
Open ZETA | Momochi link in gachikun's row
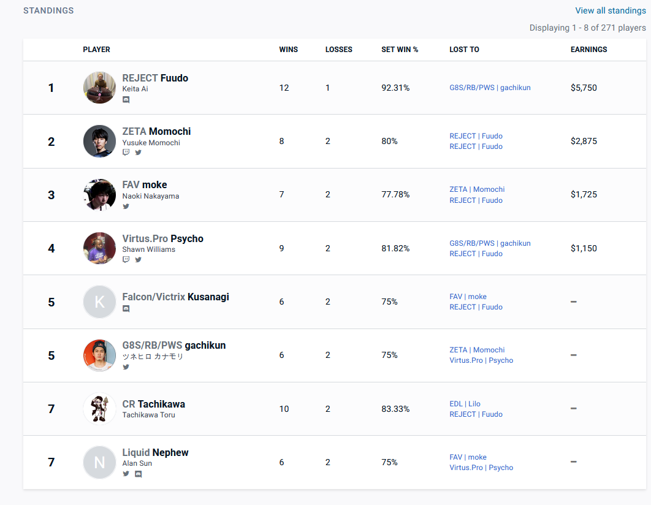[477, 350]
